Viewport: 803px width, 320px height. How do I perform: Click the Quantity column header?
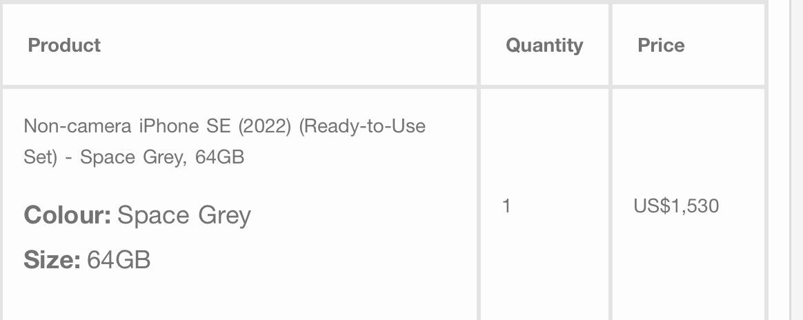tap(544, 45)
